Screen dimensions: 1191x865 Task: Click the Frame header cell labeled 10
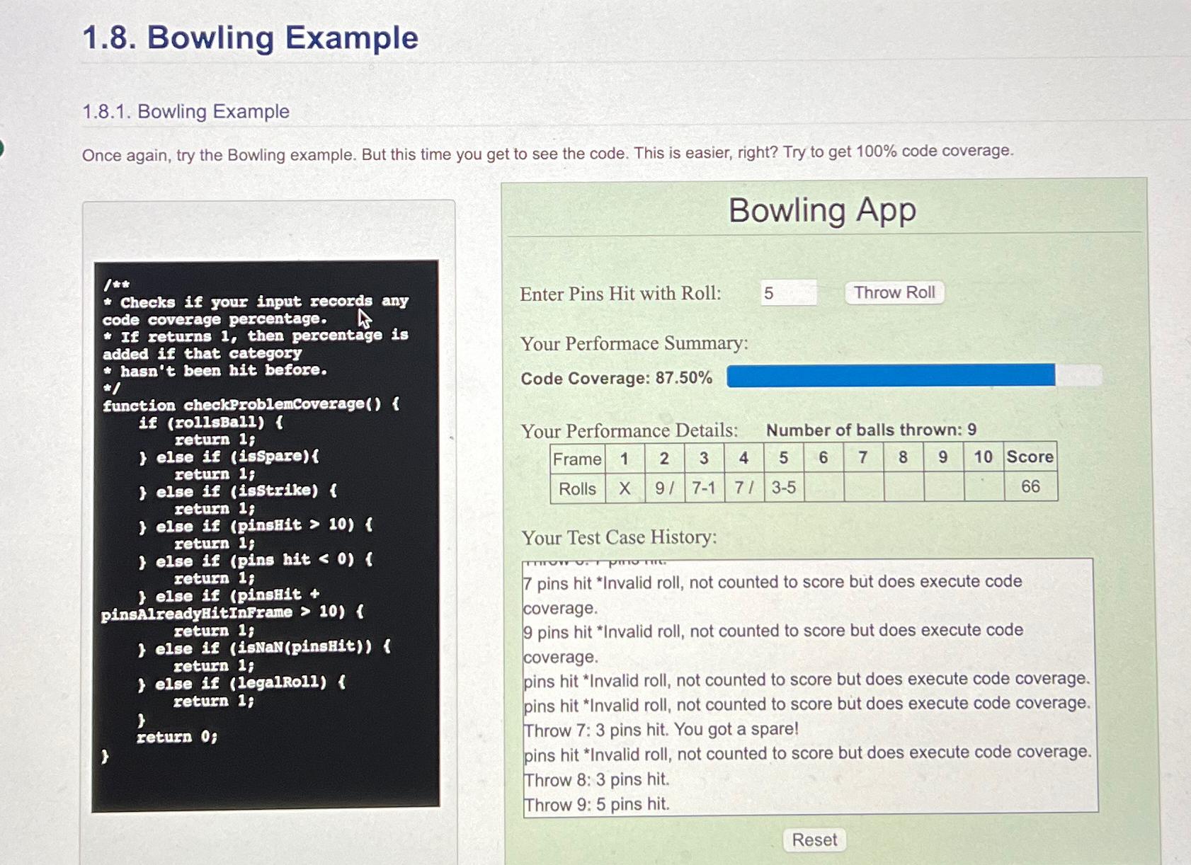[x=983, y=458]
